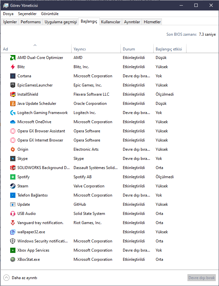This screenshot has width=219, height=286.
Task: Click the Blitz, Inc. publisher cell
Action: tap(81, 67)
